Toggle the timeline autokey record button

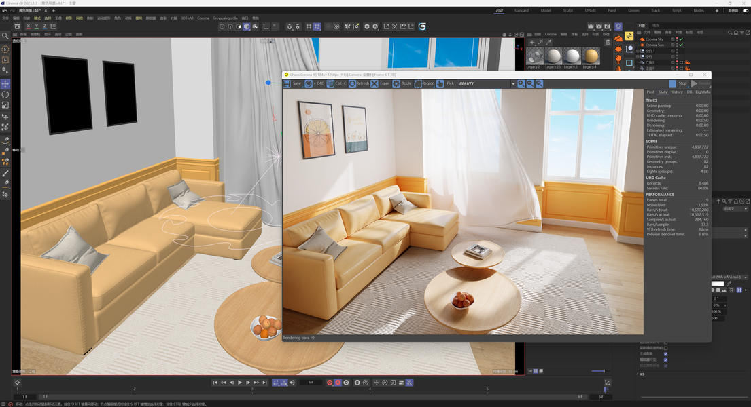[338, 383]
